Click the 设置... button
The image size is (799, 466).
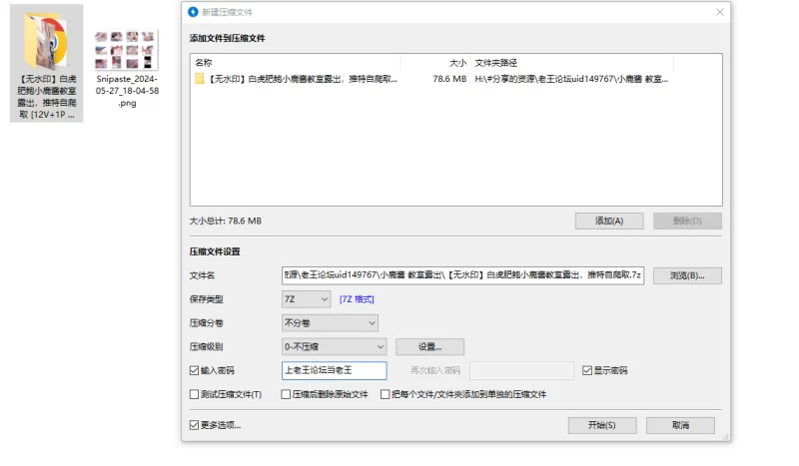coord(429,347)
